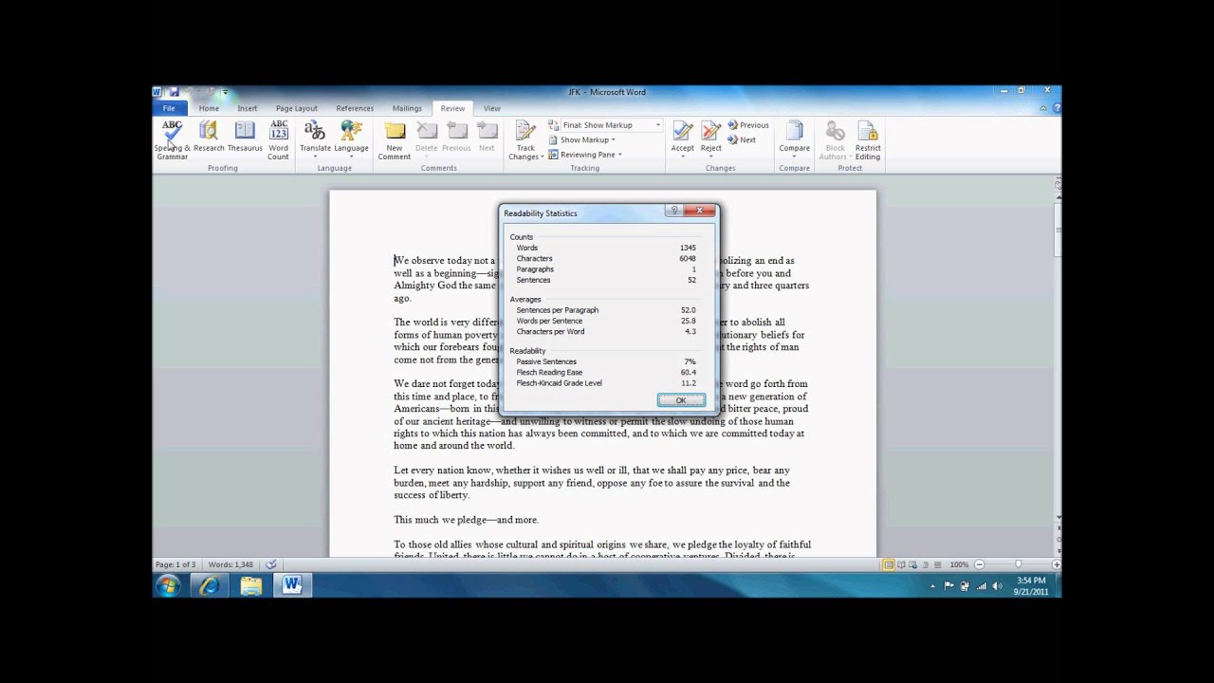Open the References tab
The image size is (1214, 683).
pyautogui.click(x=355, y=108)
